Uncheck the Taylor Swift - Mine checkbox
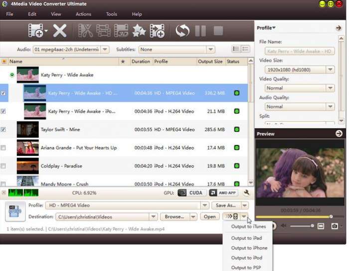The image size is (349, 271). point(3,130)
